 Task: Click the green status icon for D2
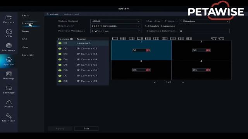coord(60,49)
